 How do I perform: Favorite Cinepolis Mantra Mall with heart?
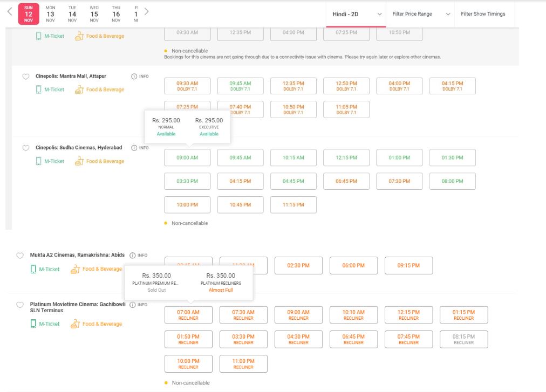tap(25, 77)
